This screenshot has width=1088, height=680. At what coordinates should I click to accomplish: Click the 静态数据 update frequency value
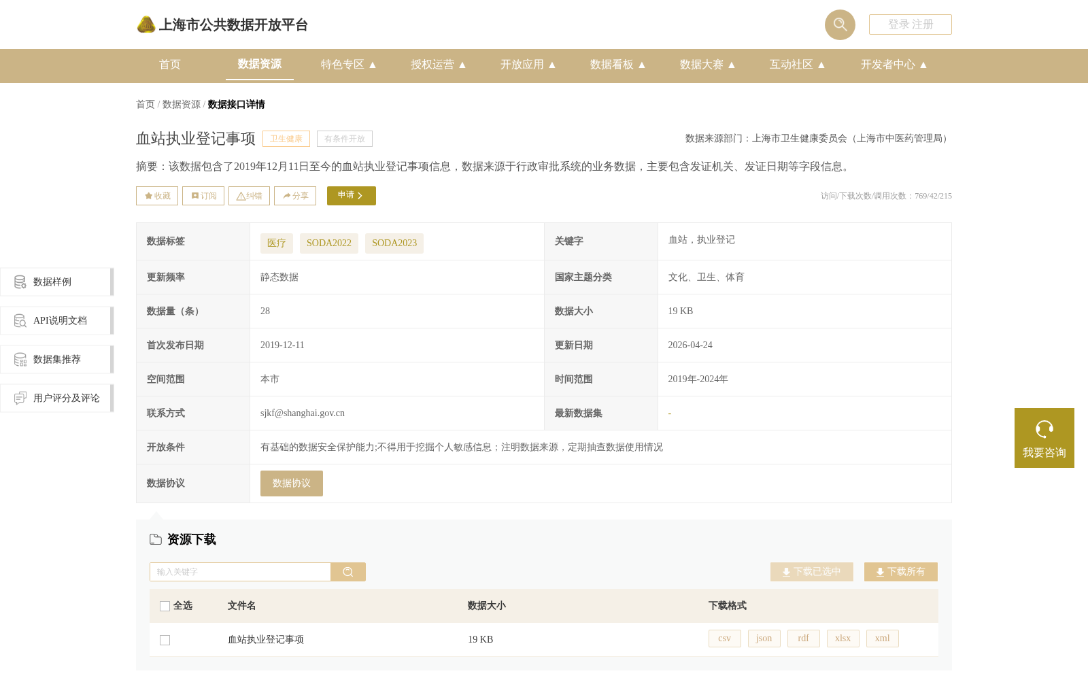point(279,277)
